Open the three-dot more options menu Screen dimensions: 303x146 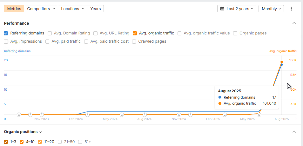pyautogui.click(x=291, y=9)
